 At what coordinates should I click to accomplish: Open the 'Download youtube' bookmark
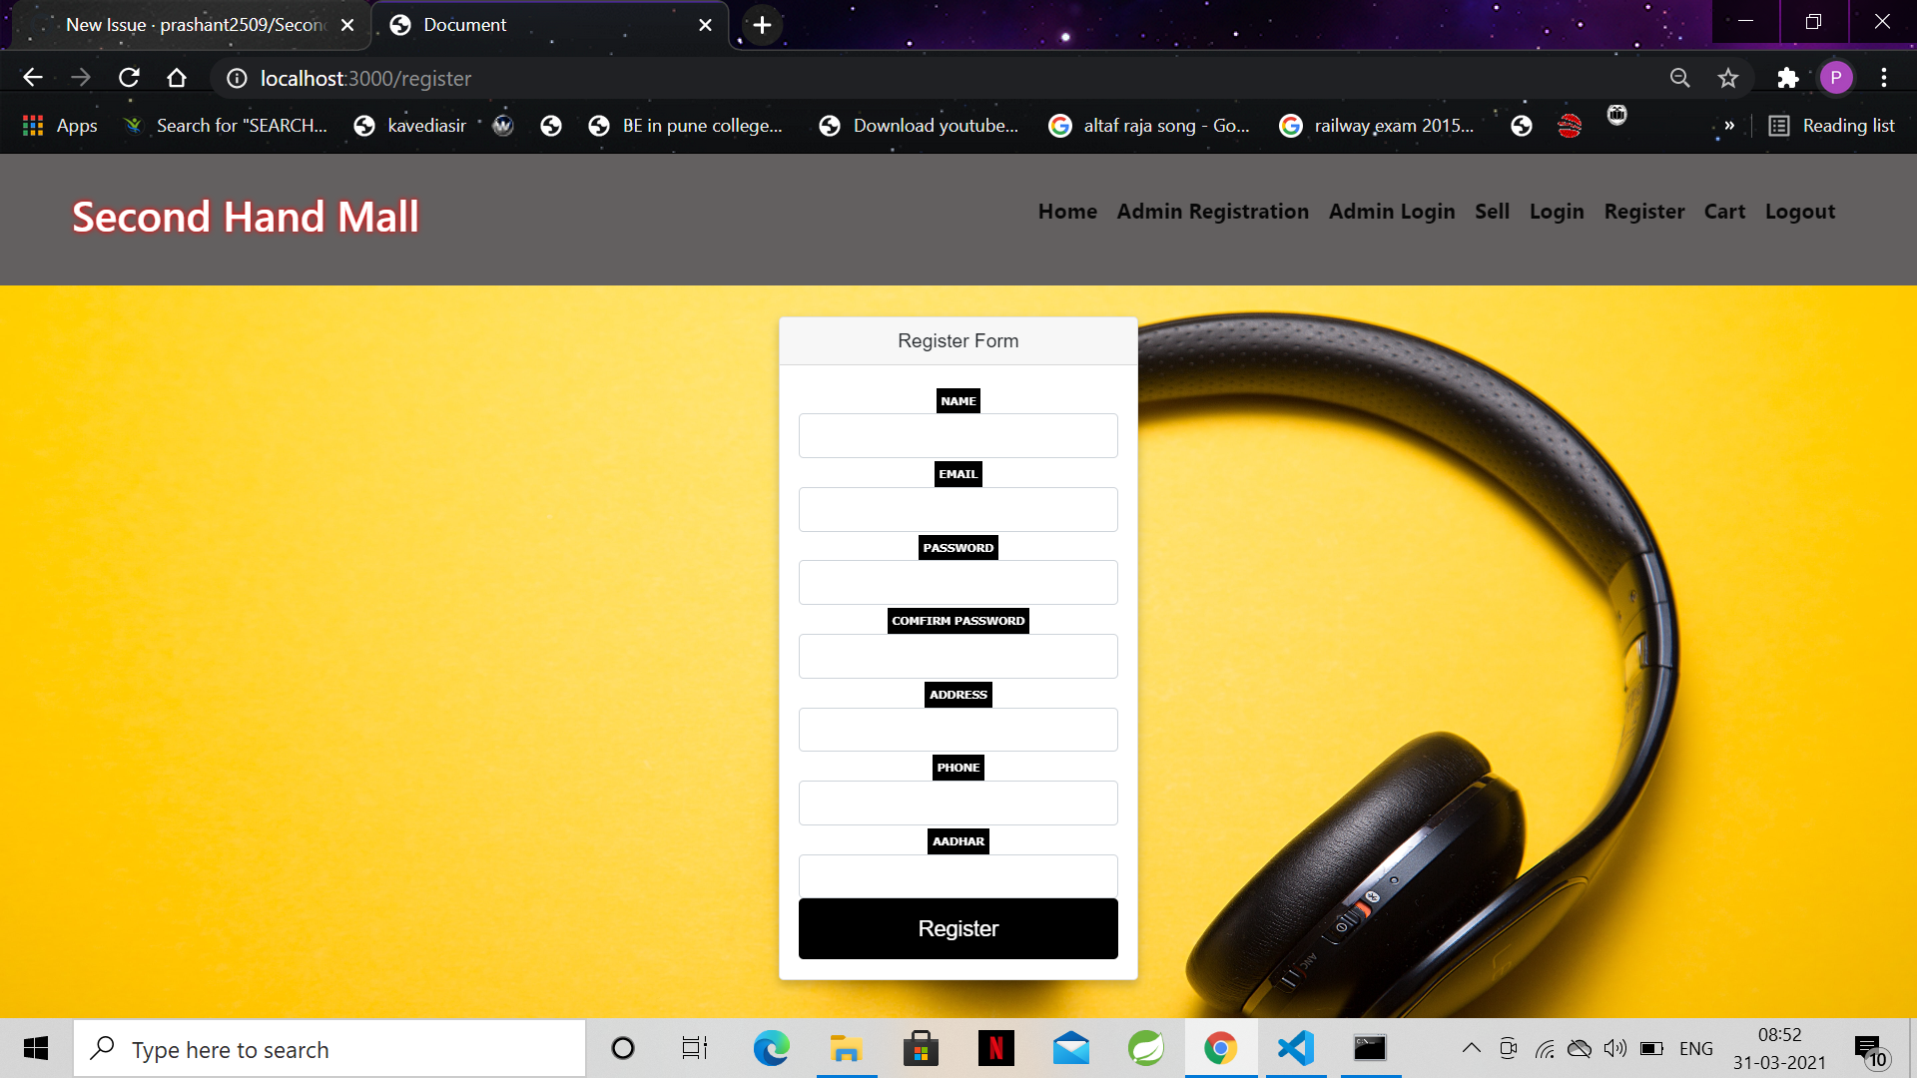(919, 126)
